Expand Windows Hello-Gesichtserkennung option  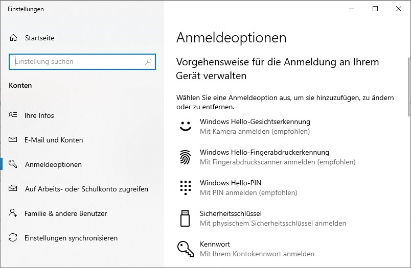(x=255, y=127)
